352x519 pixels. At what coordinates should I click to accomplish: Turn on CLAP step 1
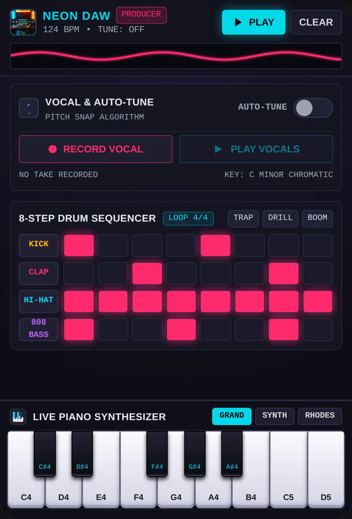coord(79,274)
